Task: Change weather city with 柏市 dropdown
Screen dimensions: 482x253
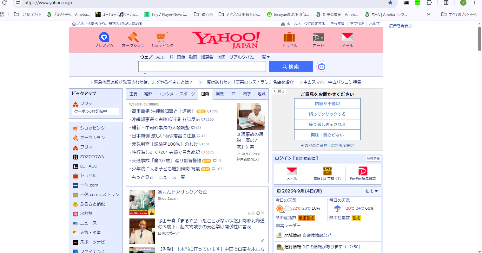Action: tap(371, 191)
